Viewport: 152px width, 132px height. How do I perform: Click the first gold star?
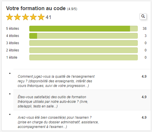pyautogui.click(x=10, y=17)
